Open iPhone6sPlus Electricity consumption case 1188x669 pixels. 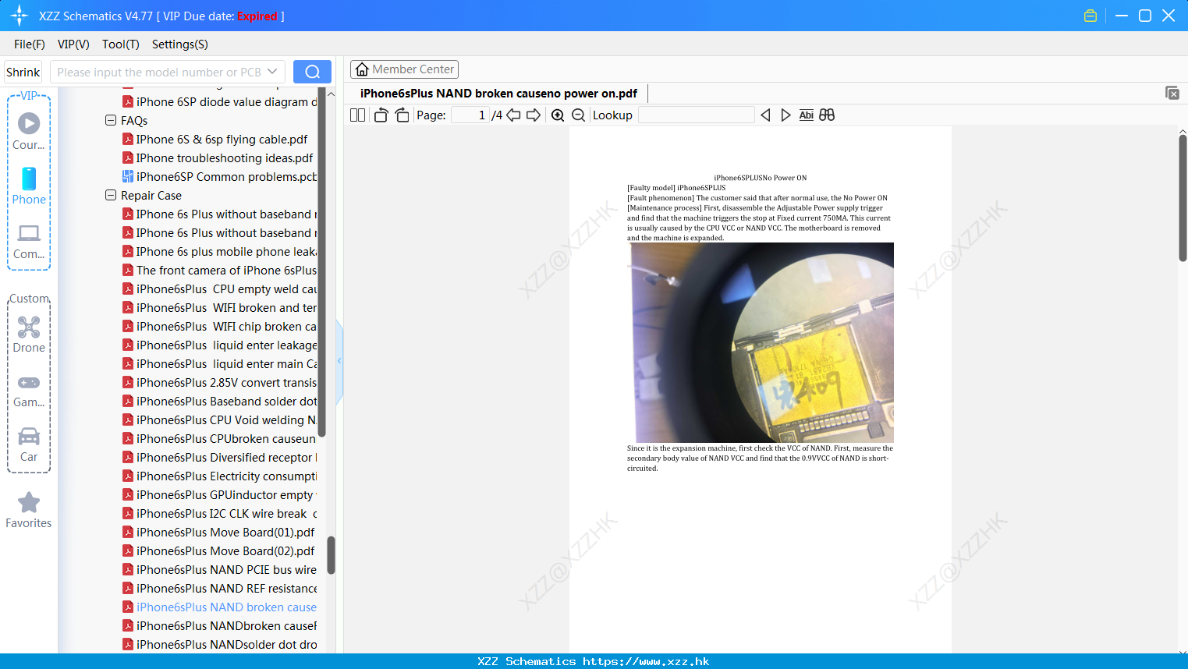(x=226, y=476)
